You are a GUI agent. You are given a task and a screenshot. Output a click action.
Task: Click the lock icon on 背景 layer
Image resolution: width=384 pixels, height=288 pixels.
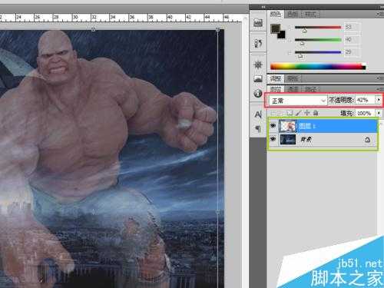(367, 140)
